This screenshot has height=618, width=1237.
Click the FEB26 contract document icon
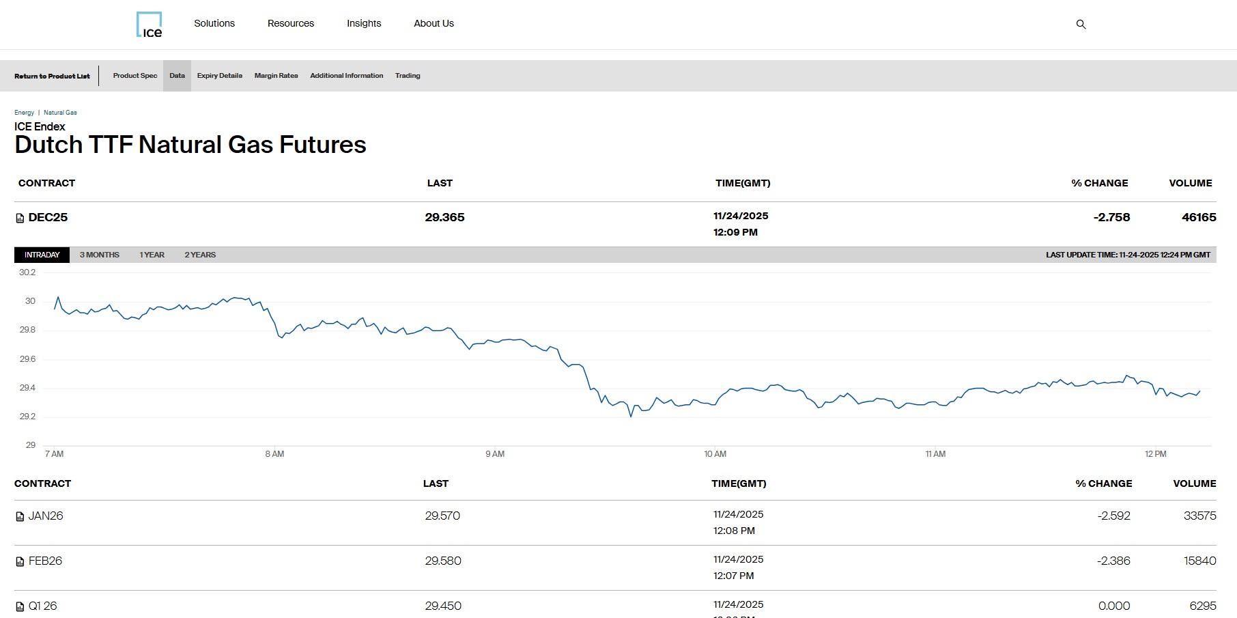(x=20, y=562)
